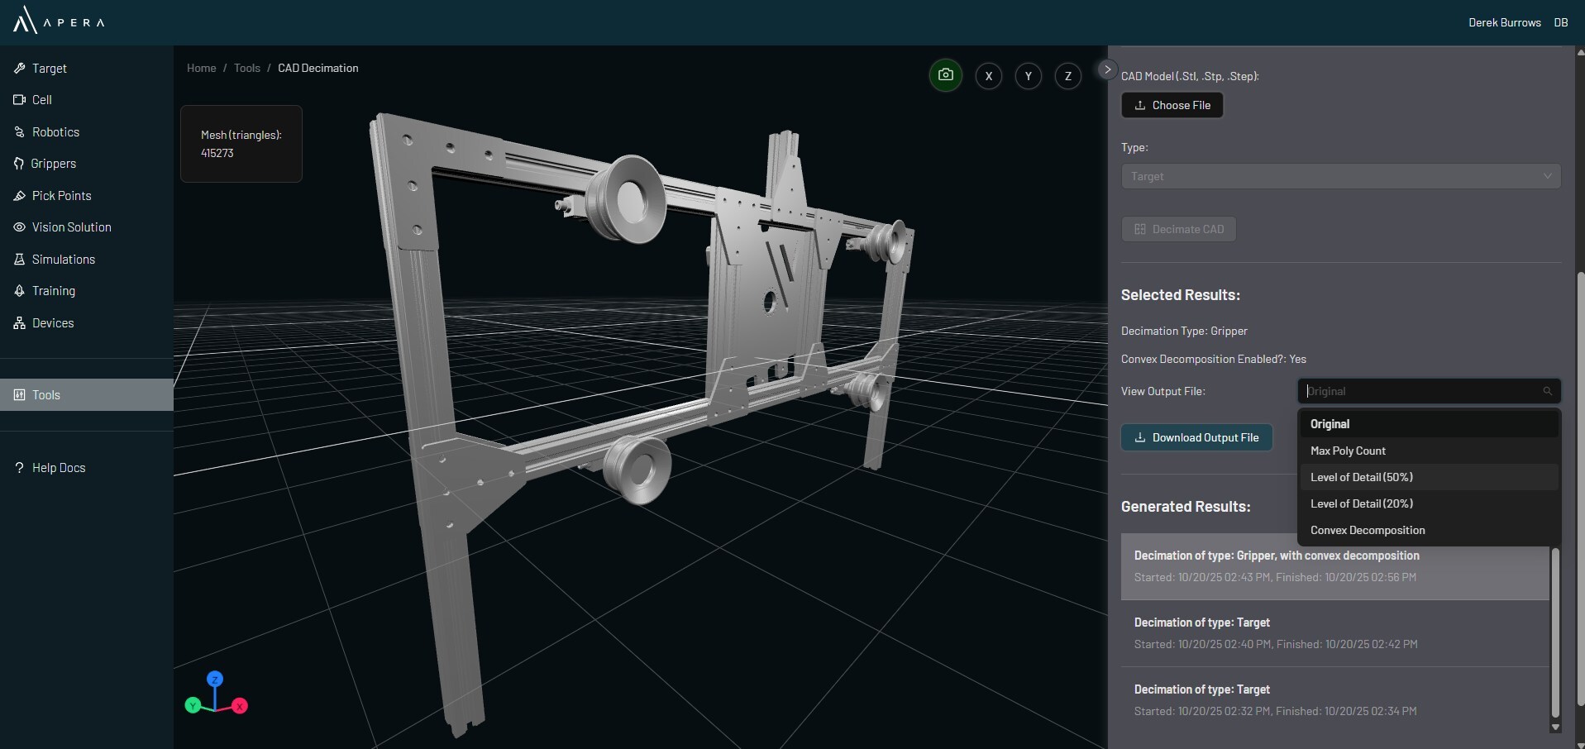
Task: Click the Decimation Type: Gripper text
Action: 1184,332
